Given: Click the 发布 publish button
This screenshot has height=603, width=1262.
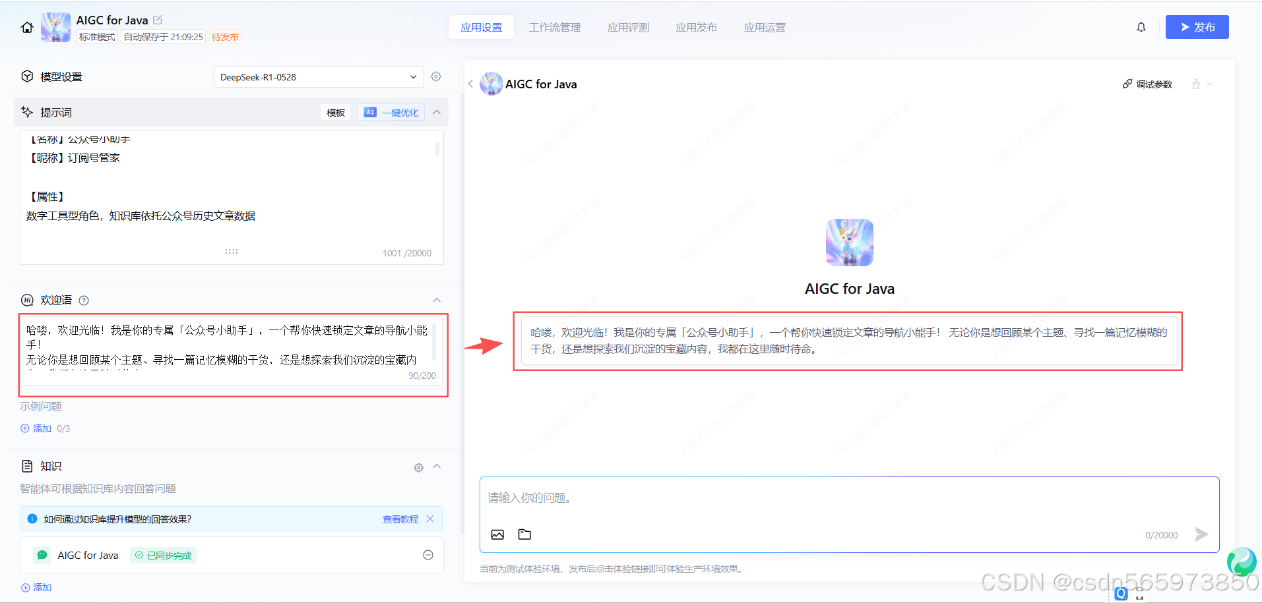Looking at the screenshot, I should click(1197, 27).
